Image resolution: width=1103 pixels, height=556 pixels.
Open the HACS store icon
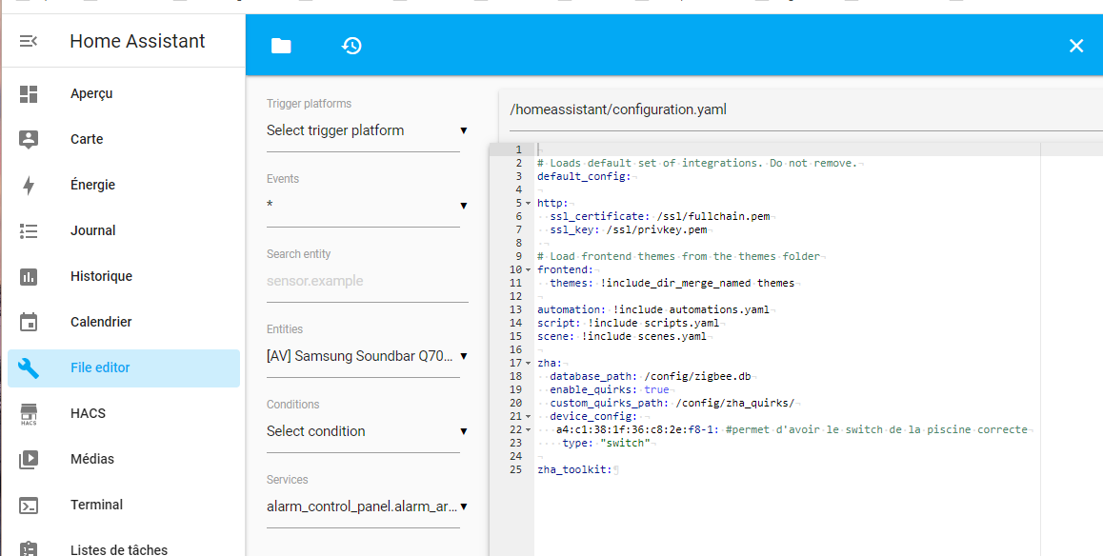(x=29, y=413)
